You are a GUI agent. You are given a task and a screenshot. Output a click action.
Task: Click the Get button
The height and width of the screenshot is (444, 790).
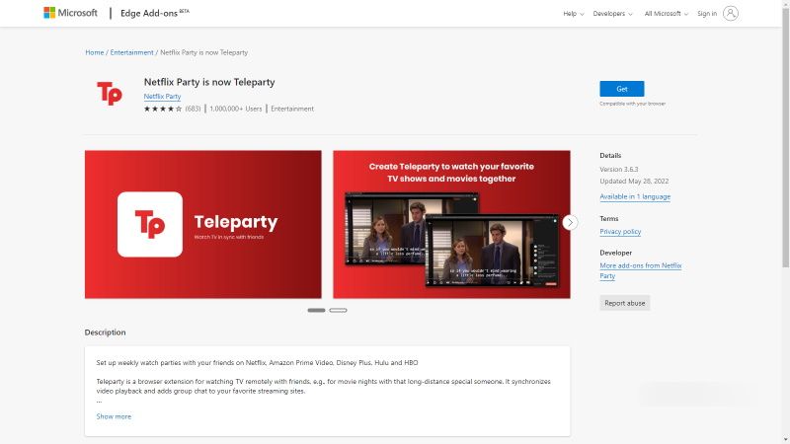pos(622,89)
